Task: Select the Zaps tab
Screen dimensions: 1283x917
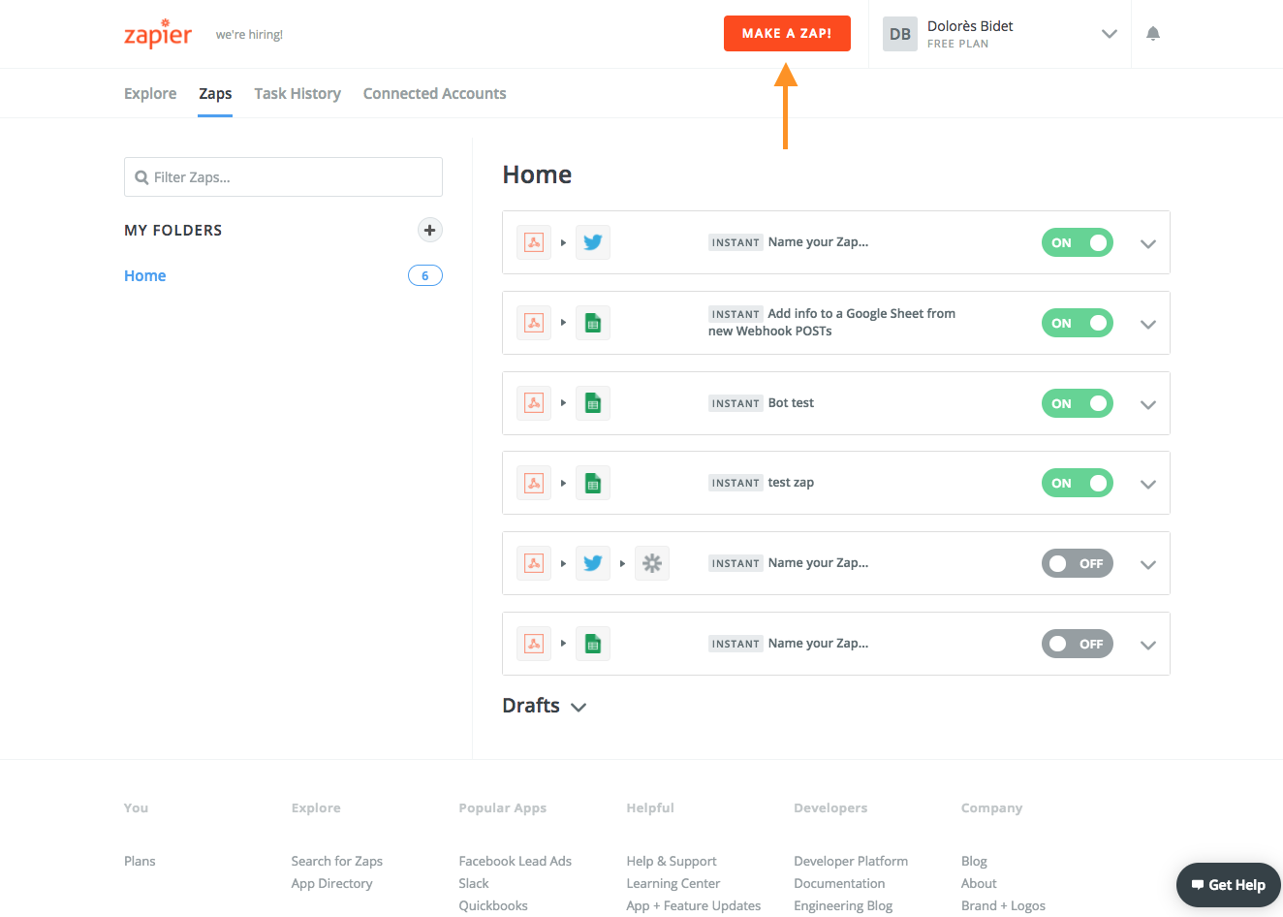Action: (215, 93)
